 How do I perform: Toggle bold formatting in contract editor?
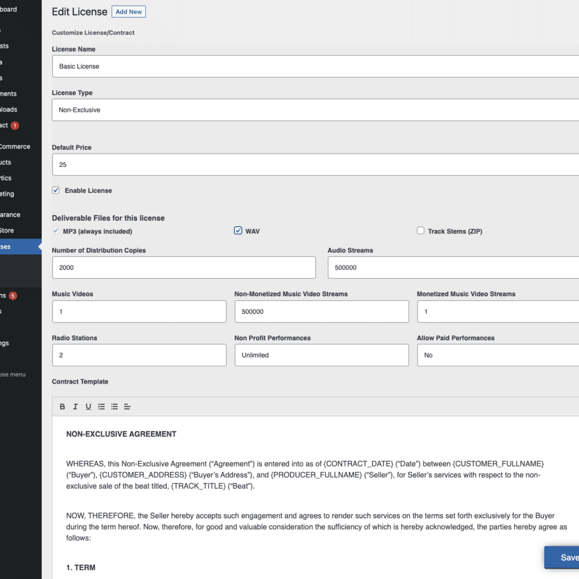pyautogui.click(x=63, y=406)
